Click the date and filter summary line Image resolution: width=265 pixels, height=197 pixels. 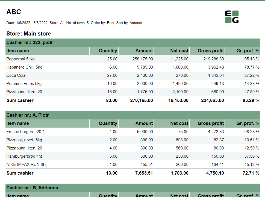coord(74,23)
